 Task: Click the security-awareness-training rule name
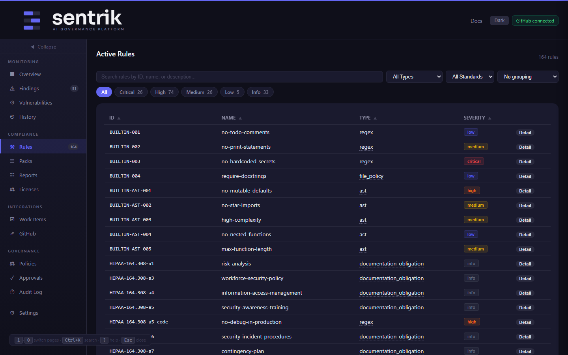255,307
